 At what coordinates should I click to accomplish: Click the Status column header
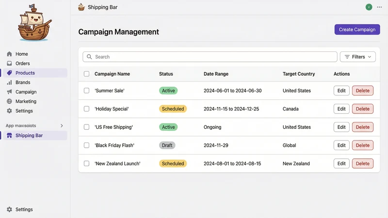click(166, 74)
